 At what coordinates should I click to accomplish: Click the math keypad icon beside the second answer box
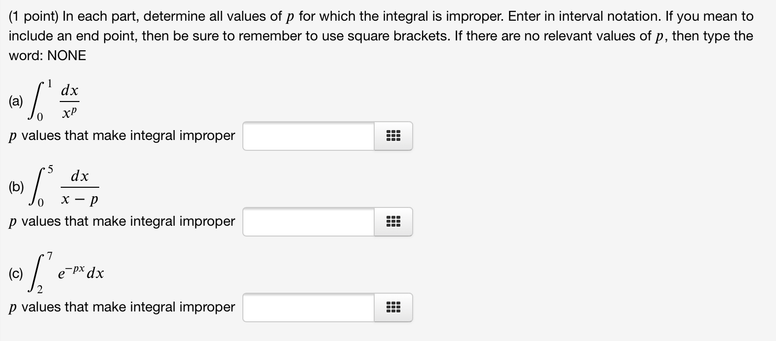click(392, 222)
